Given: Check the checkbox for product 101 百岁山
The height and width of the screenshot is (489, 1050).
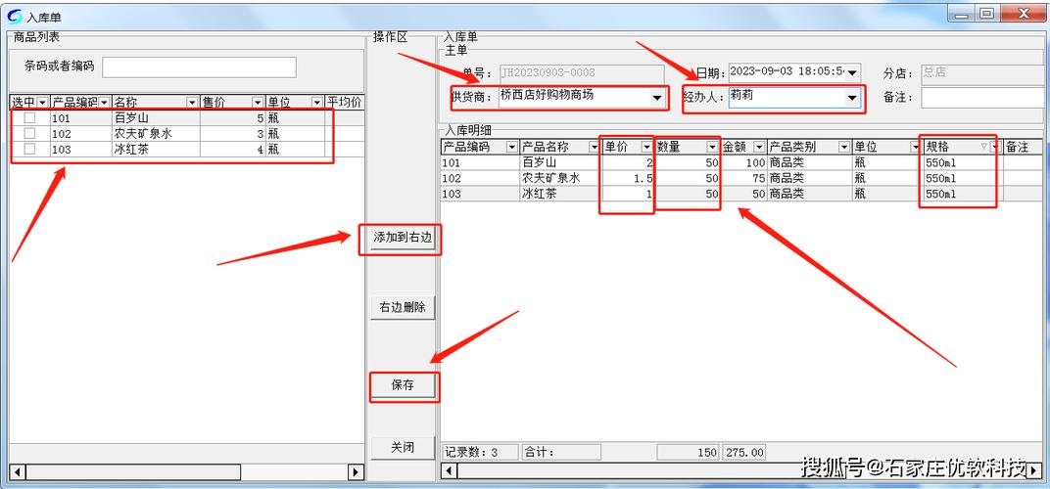Looking at the screenshot, I should [x=29, y=117].
